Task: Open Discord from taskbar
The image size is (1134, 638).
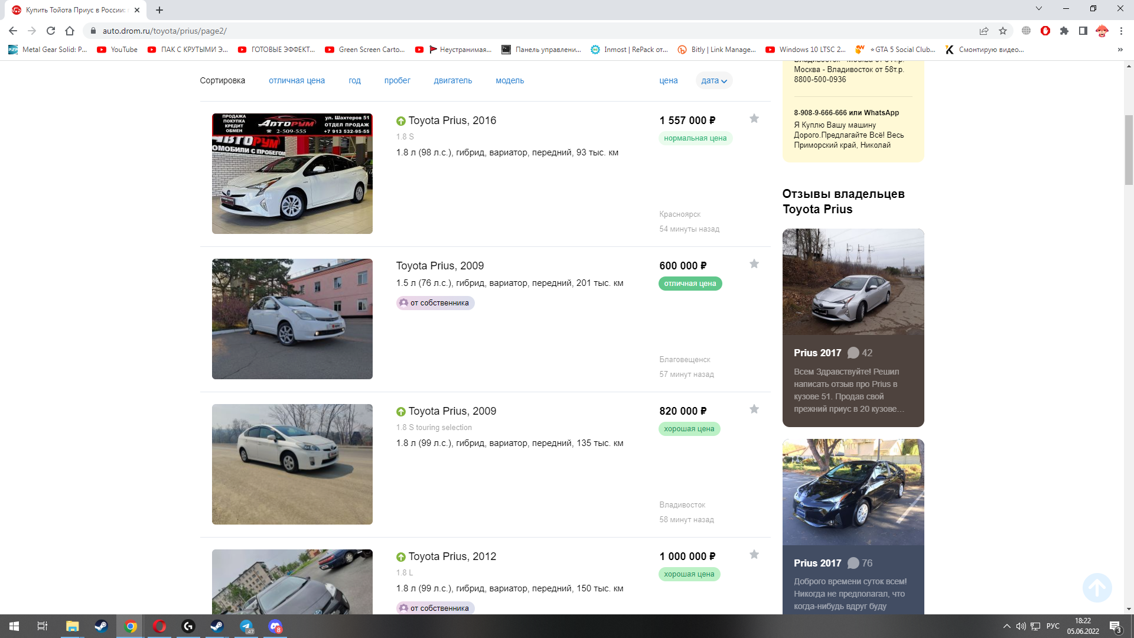Action: tap(275, 626)
